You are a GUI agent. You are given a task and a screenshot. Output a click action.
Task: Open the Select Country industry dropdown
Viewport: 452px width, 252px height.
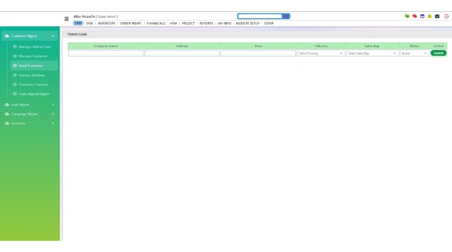coord(321,53)
